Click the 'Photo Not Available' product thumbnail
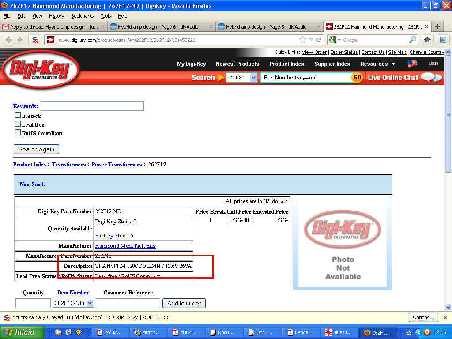 [x=343, y=243]
